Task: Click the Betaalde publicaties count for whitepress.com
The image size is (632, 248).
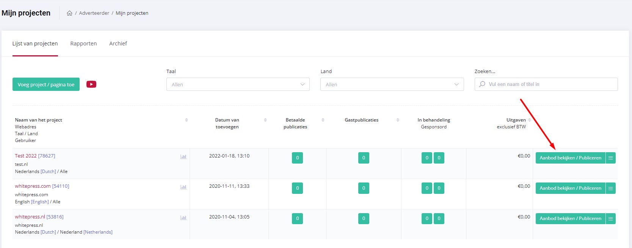Action: tap(297, 188)
